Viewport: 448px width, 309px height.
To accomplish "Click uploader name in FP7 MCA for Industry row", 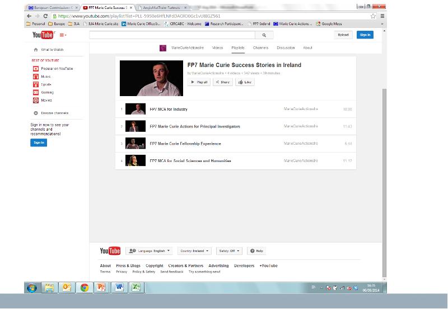I will [301, 109].
